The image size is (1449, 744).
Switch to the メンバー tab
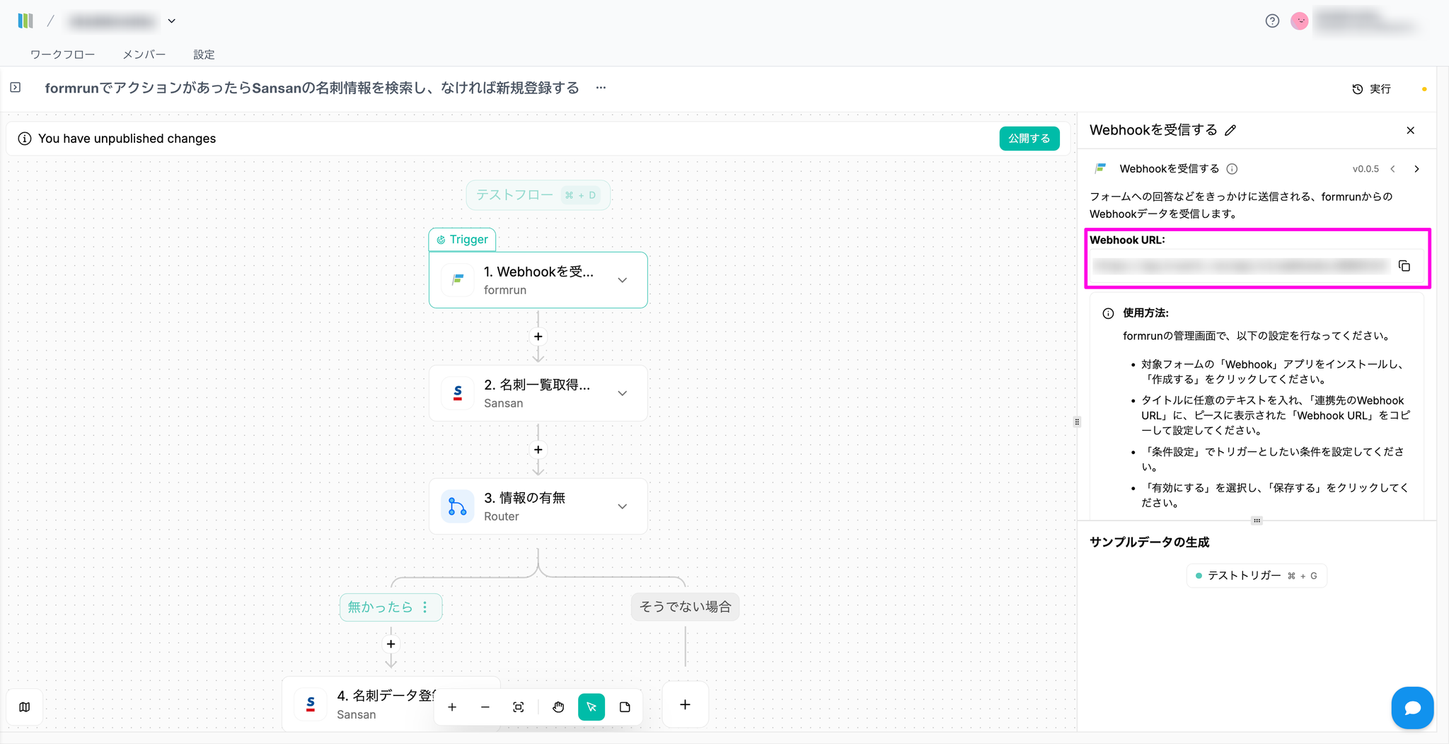click(144, 54)
